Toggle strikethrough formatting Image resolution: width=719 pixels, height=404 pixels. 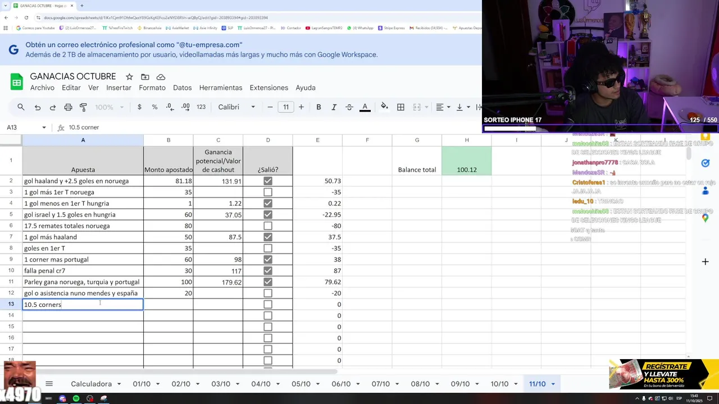349,107
